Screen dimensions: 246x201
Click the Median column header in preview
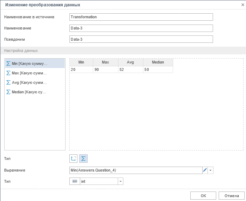click(x=158, y=62)
